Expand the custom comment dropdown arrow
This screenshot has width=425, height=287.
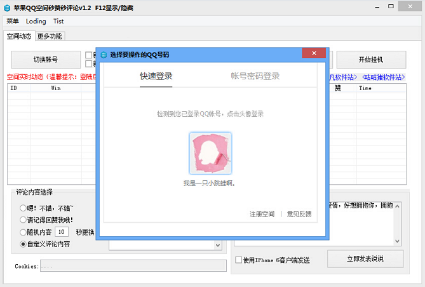(x=218, y=245)
